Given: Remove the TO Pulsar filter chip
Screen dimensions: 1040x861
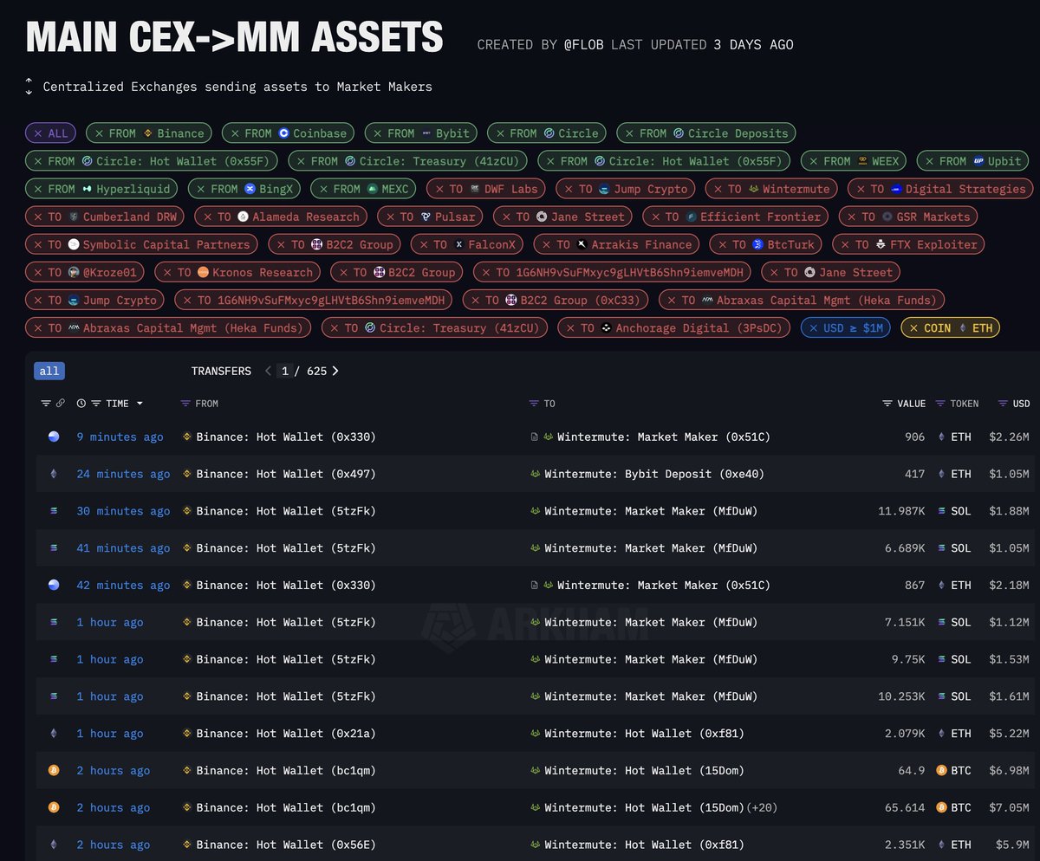Looking at the screenshot, I should 391,217.
